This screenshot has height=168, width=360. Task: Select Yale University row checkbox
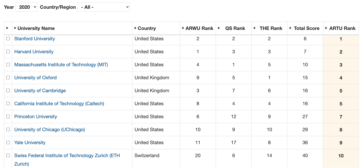8,143
